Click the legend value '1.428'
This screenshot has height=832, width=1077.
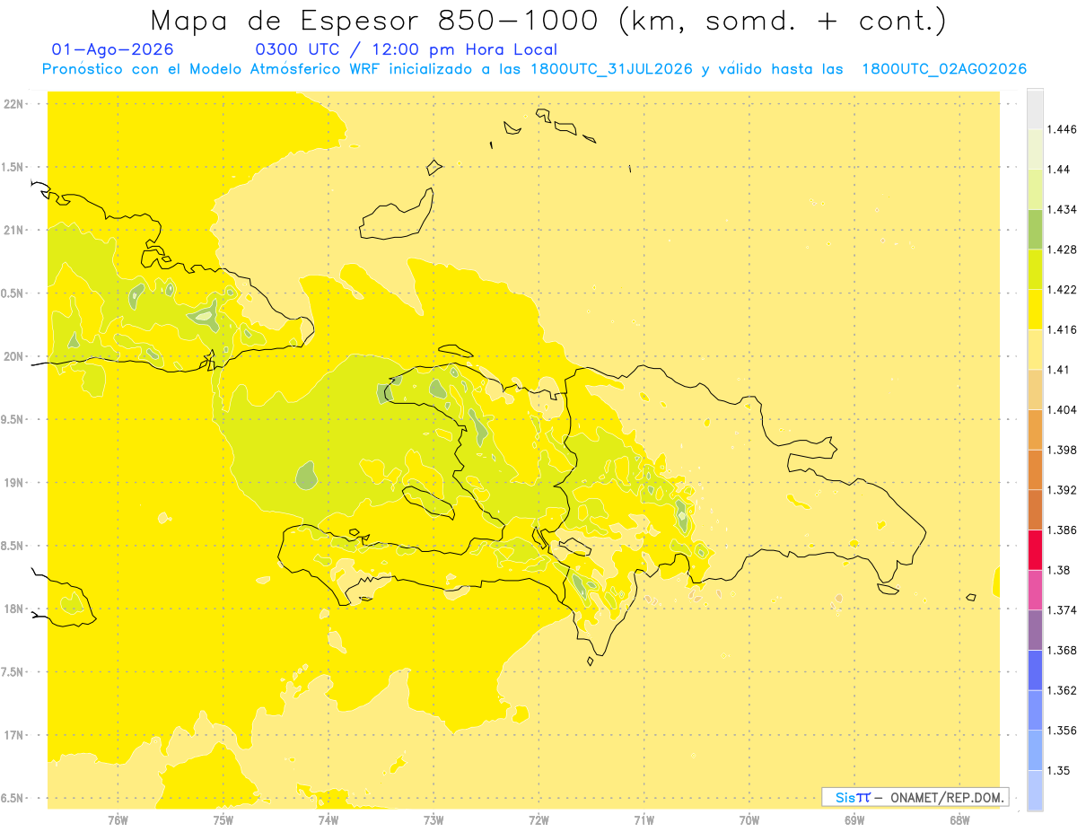[1062, 250]
